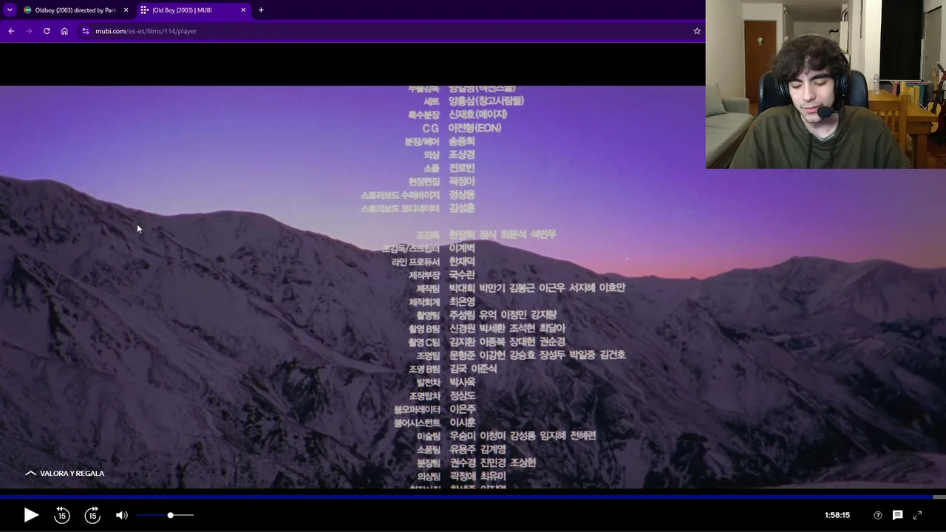
Task: View site information for mubi.com
Action: point(86,31)
